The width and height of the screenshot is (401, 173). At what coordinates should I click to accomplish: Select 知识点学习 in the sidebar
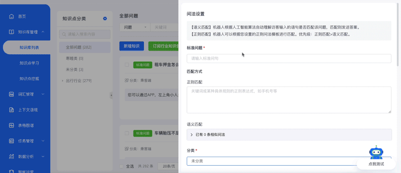[29, 63]
